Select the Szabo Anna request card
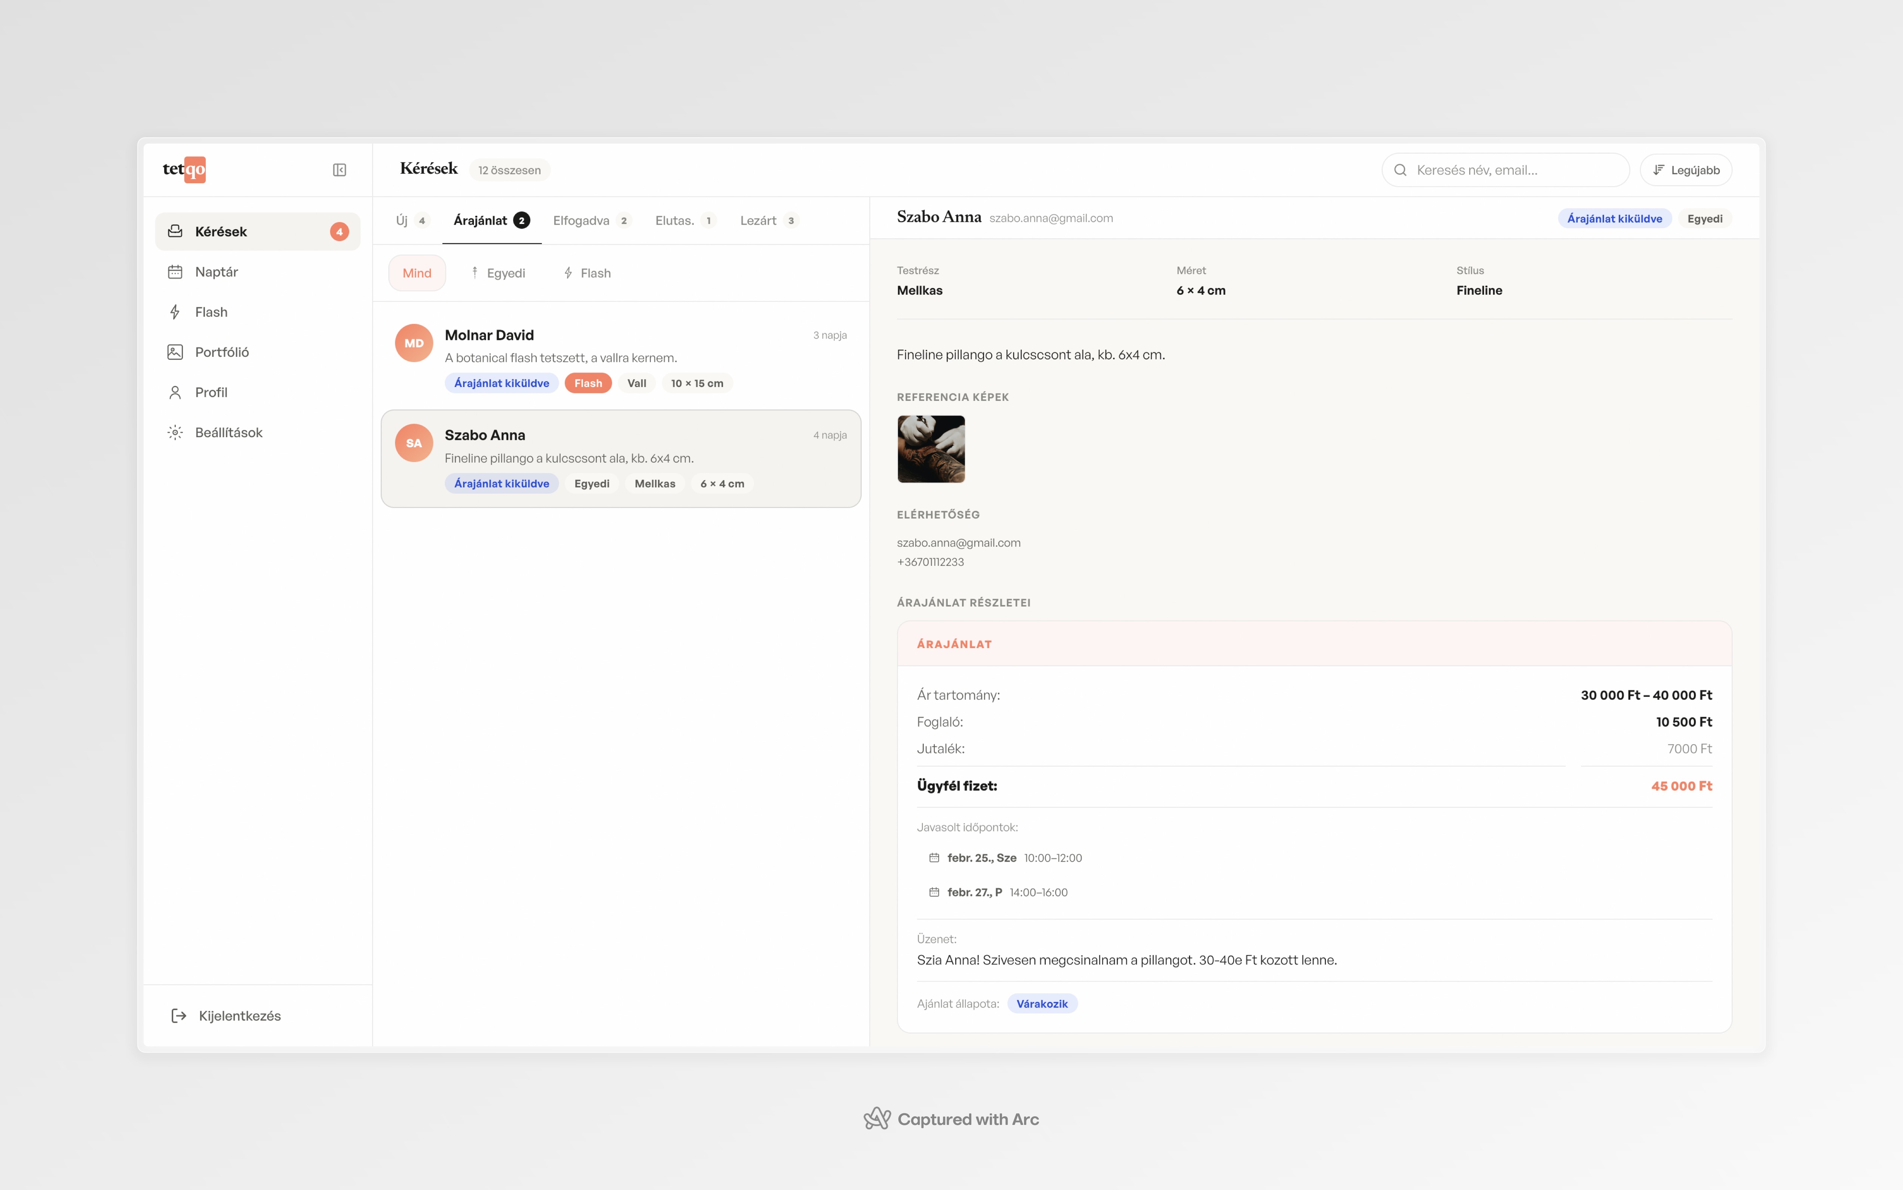The image size is (1903, 1190). tap(620, 458)
